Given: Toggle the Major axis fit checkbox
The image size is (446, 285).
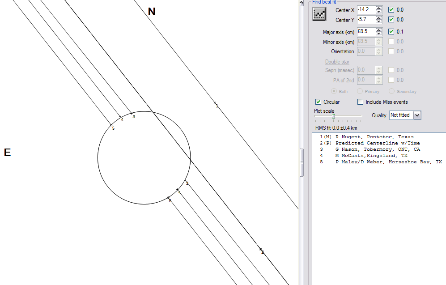Looking at the screenshot, I should click(391, 32).
